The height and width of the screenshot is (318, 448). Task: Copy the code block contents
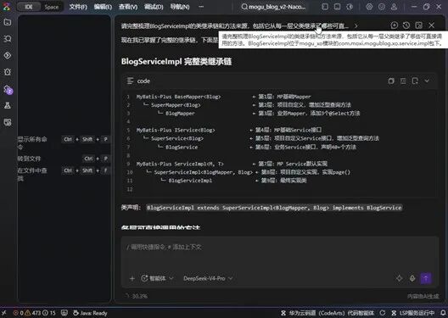391,81
